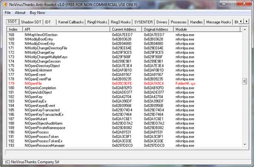Open the Ring0 Hooks tab
254x167 pixels.
pyautogui.click(x=97, y=22)
